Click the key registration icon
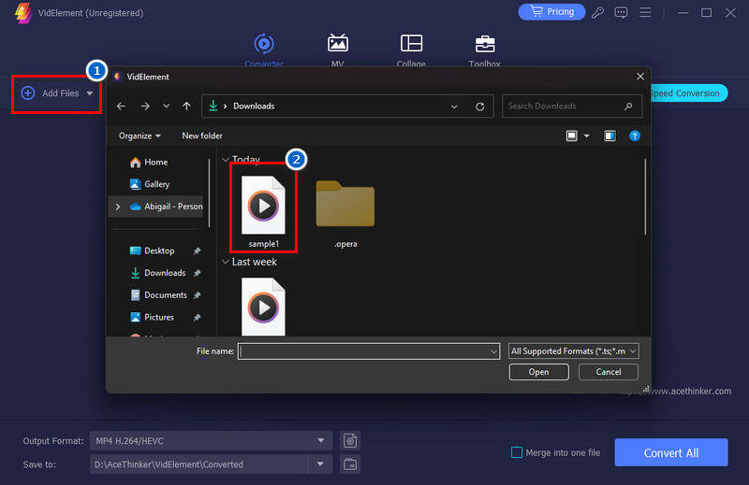The width and height of the screenshot is (749, 485). [x=597, y=12]
